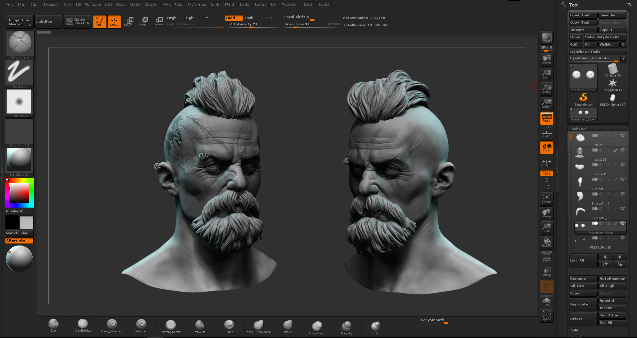Select the Scale transform mode in top shelf

tap(143, 22)
